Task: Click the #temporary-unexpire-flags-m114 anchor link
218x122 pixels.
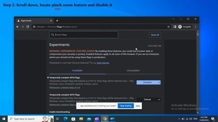Action: click(65, 87)
